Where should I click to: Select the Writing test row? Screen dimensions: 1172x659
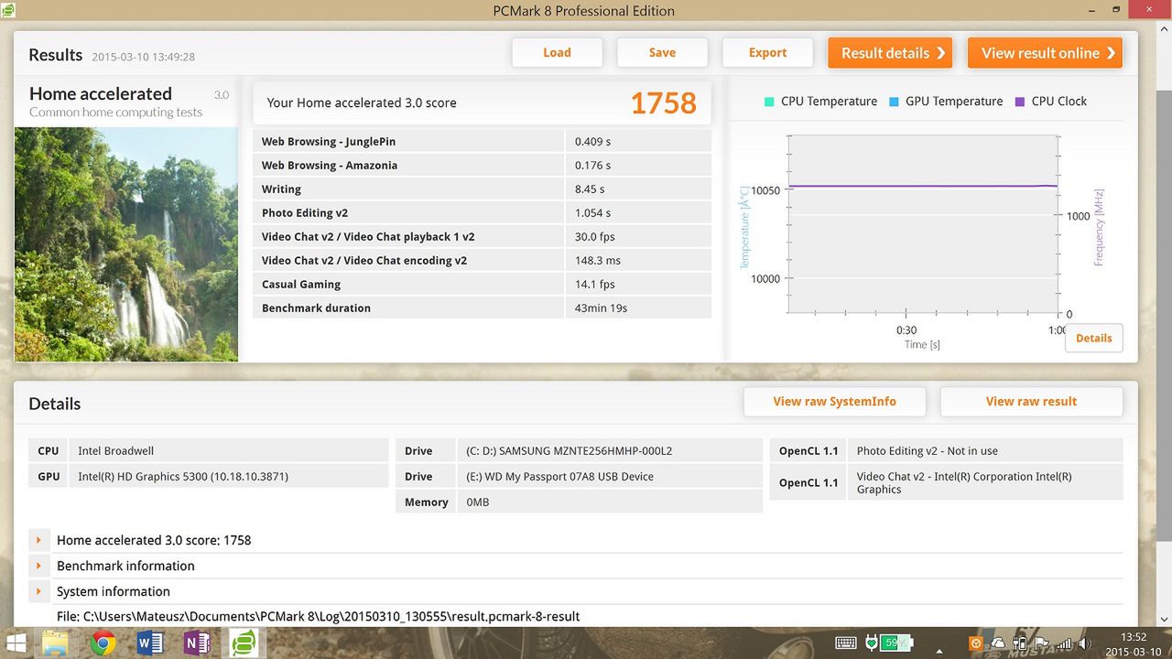482,189
